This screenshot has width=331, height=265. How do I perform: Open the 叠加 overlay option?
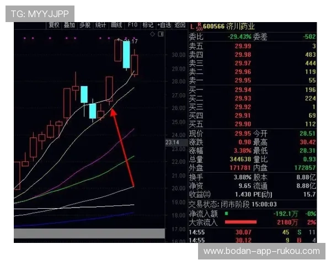pos(70,25)
